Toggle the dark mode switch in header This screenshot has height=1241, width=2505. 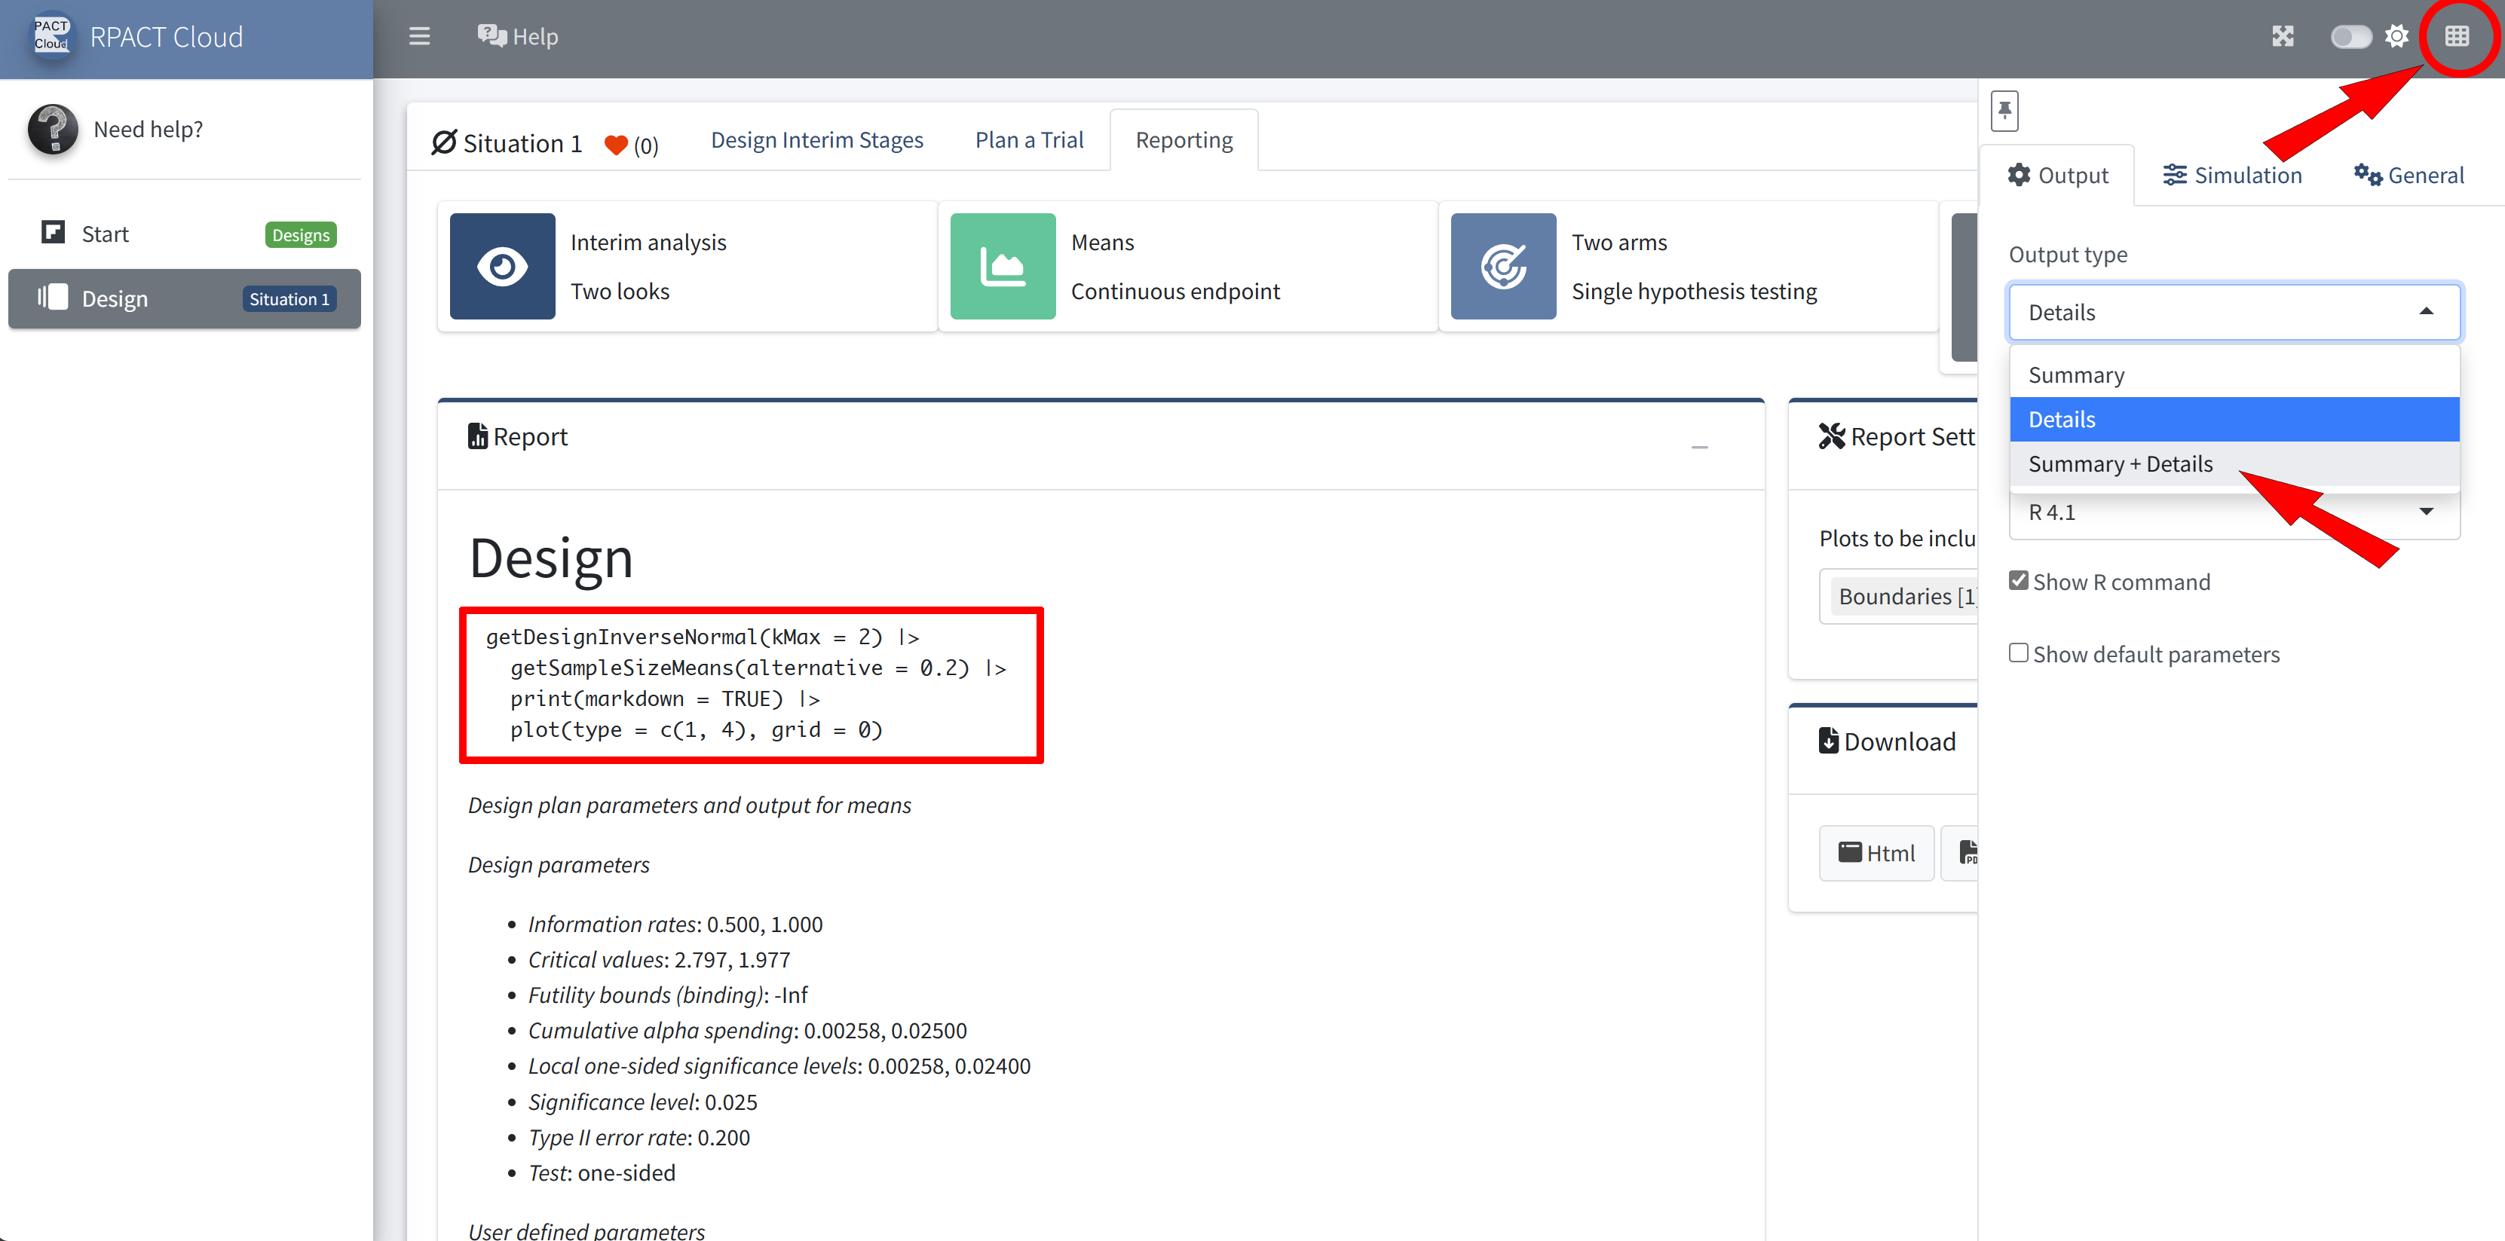[2350, 37]
